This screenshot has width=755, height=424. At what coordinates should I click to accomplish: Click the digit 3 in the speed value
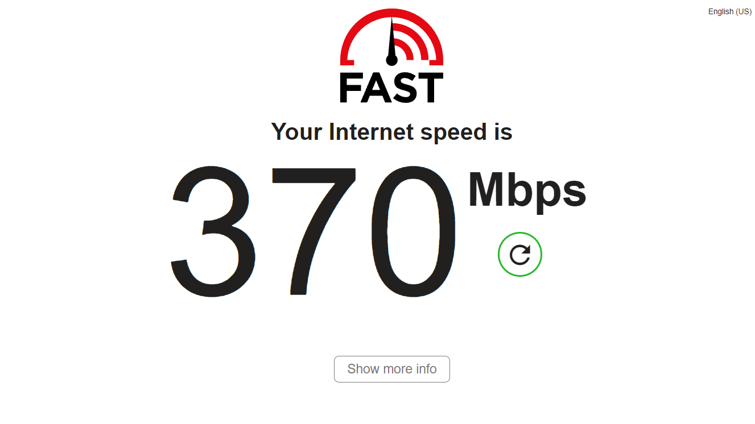coord(213,231)
